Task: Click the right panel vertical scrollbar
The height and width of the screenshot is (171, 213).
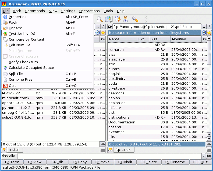Action: click(x=209, y=88)
